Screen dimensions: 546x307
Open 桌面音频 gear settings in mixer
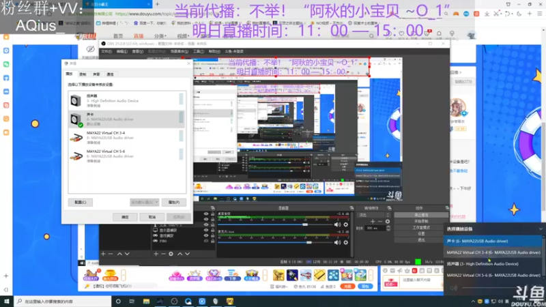click(x=346, y=224)
